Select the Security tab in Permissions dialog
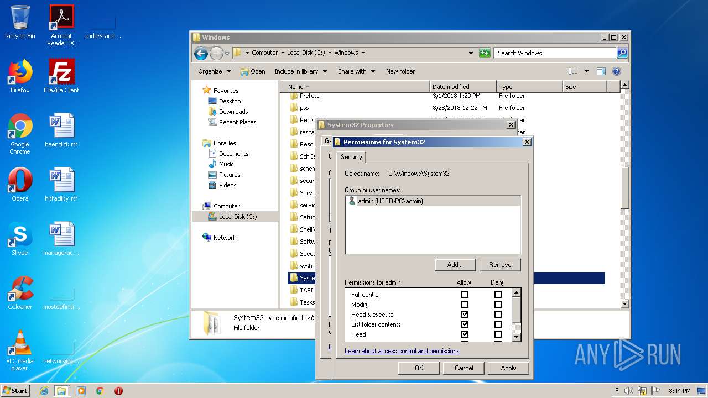 click(351, 157)
